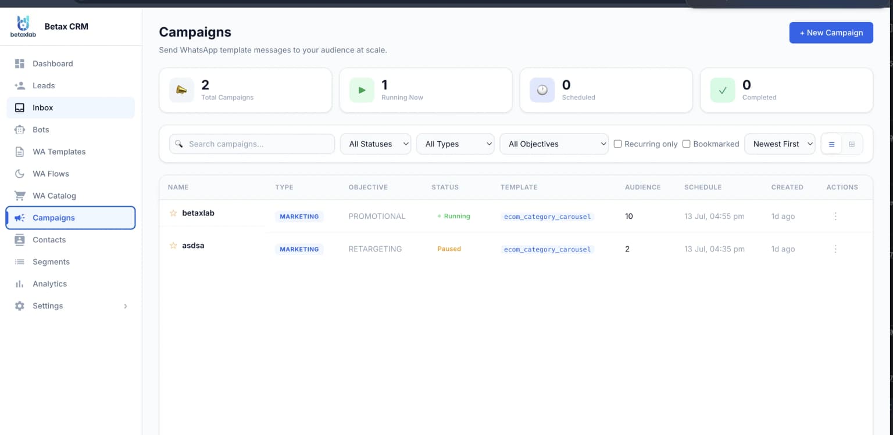Click the Search campaigns input field
The width and height of the screenshot is (893, 435).
[x=252, y=144]
